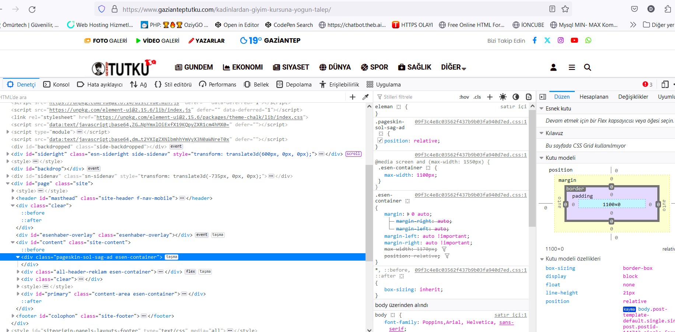Image resolution: width=675 pixels, height=332 pixels.
Task: Show more bookmarks with the chevron
Action: 633,25
